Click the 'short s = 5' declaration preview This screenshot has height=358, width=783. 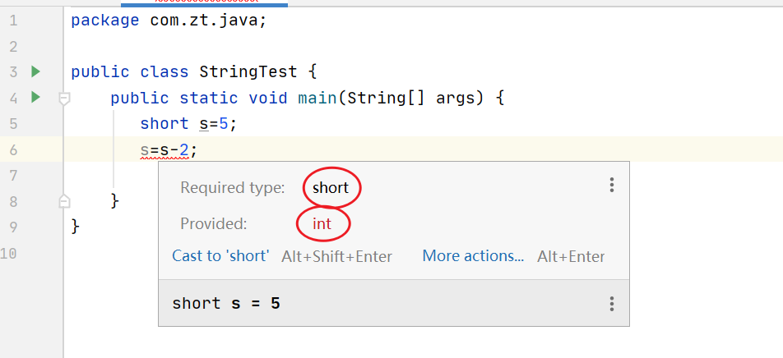(x=226, y=304)
